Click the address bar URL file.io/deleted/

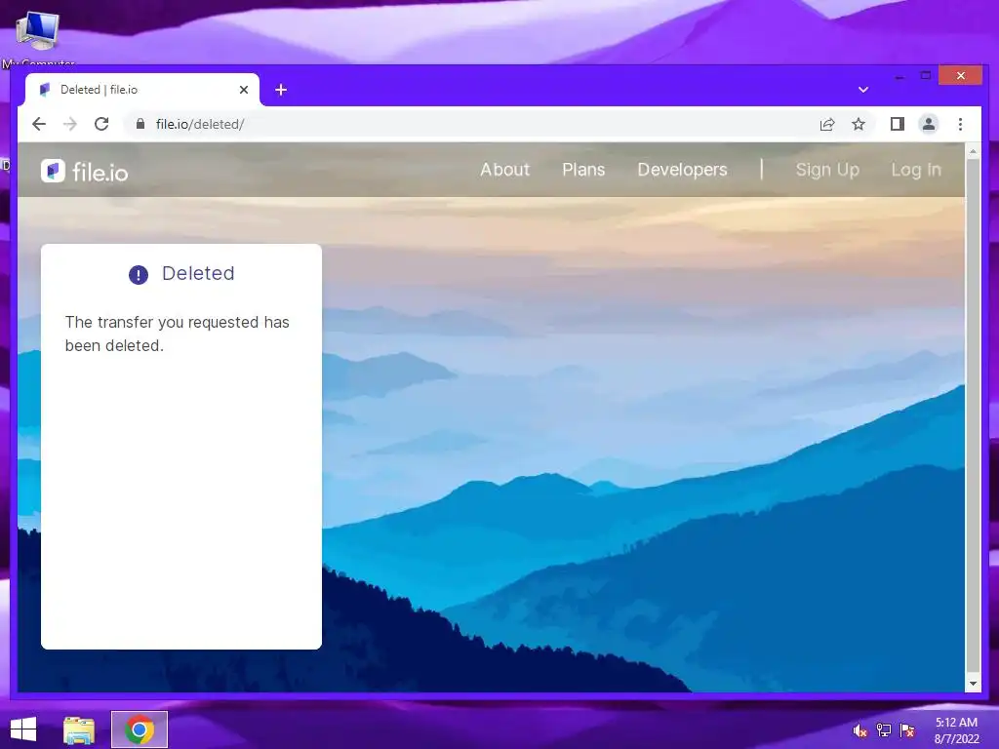(x=199, y=124)
